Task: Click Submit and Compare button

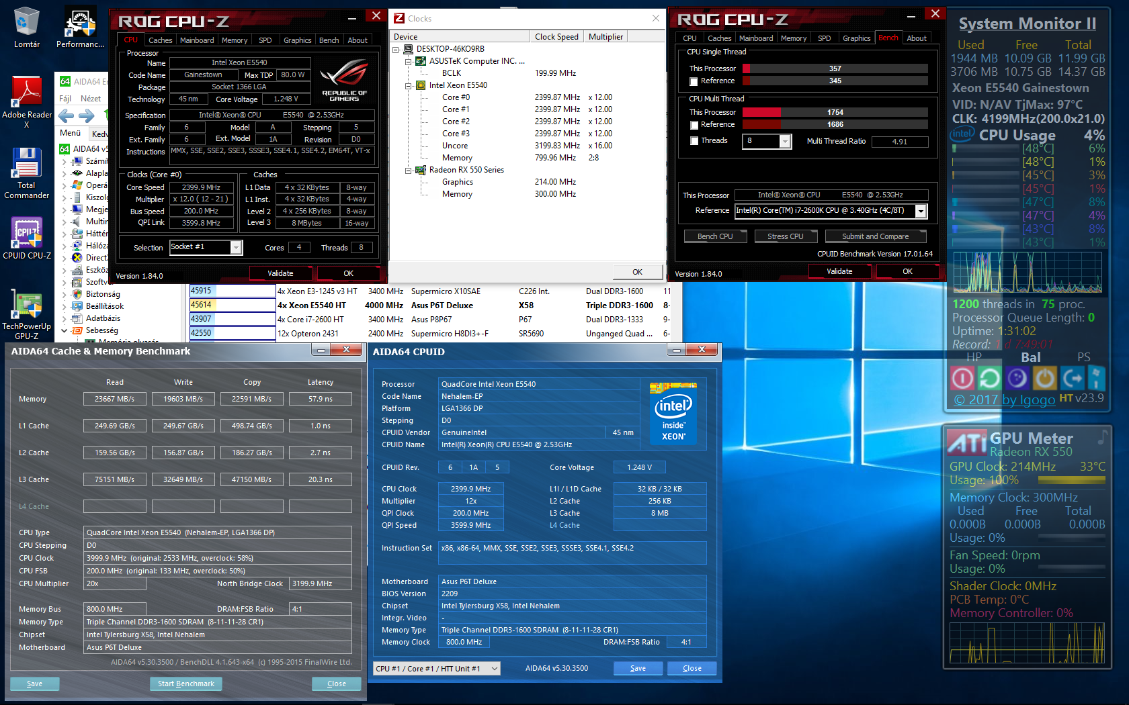Action: [x=875, y=236]
